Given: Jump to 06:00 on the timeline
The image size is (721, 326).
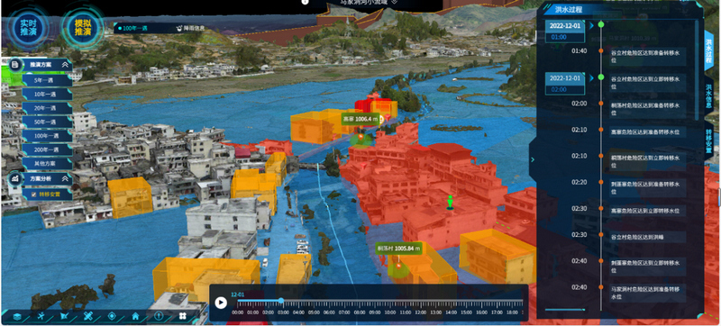Looking at the screenshot, I should point(329,312).
